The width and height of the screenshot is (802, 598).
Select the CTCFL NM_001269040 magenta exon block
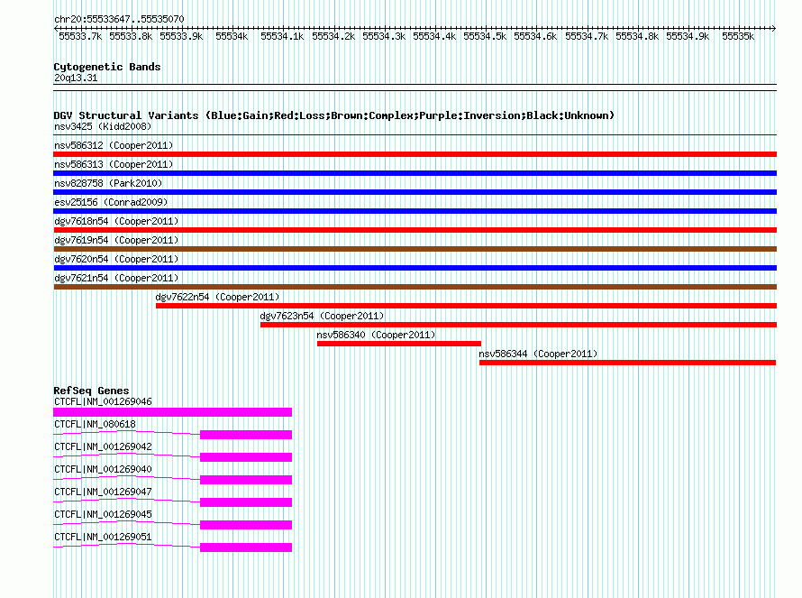pyautogui.click(x=246, y=480)
